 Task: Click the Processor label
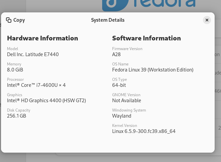(x=15, y=79)
